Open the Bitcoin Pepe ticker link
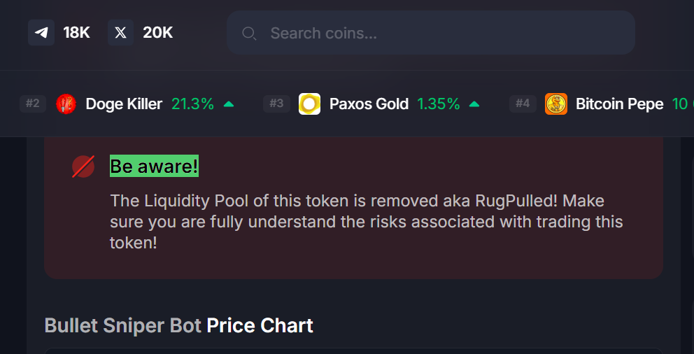 point(619,104)
